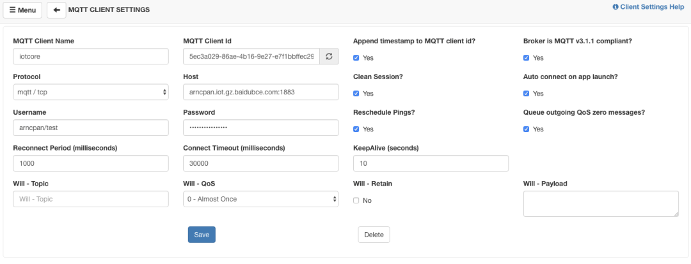Expand the Will - QoS dropdown
This screenshot has width=691, height=264.
[x=261, y=199]
